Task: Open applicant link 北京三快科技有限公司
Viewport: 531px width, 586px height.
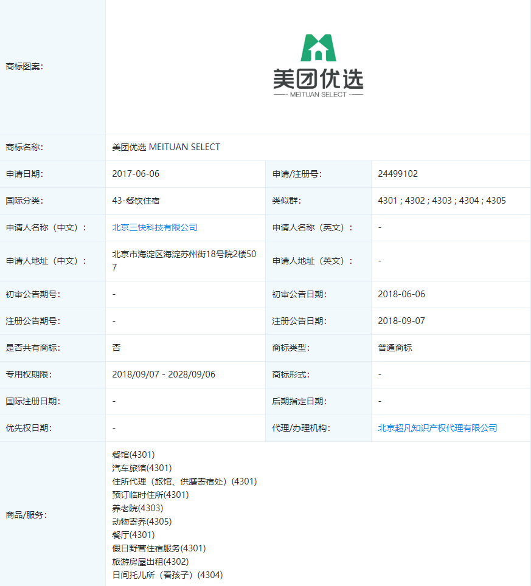Action: [x=154, y=227]
